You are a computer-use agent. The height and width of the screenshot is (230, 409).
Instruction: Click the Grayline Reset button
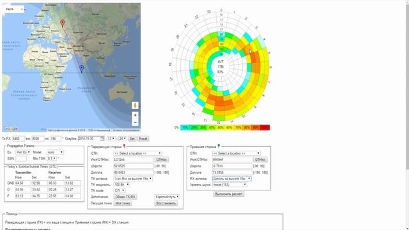click(x=143, y=139)
